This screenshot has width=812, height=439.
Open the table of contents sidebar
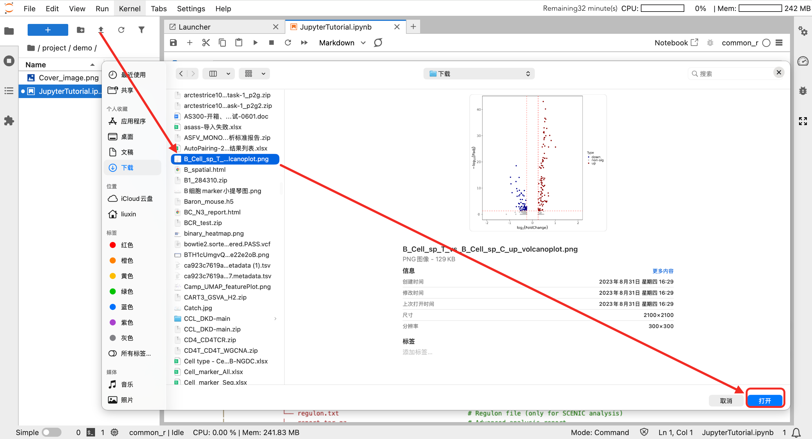click(x=9, y=91)
